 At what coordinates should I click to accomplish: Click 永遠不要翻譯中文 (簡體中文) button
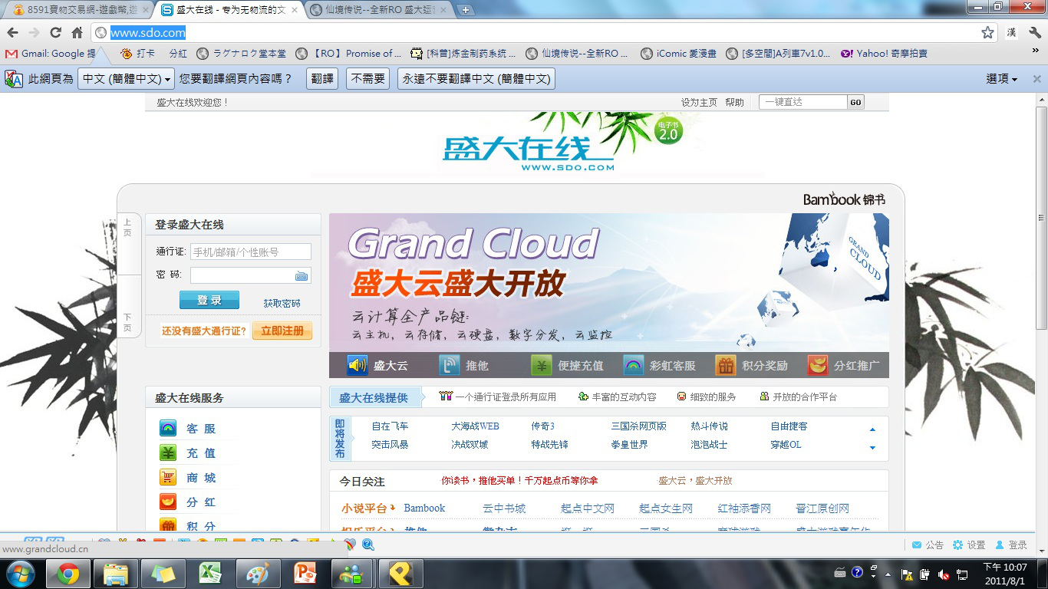pos(476,79)
